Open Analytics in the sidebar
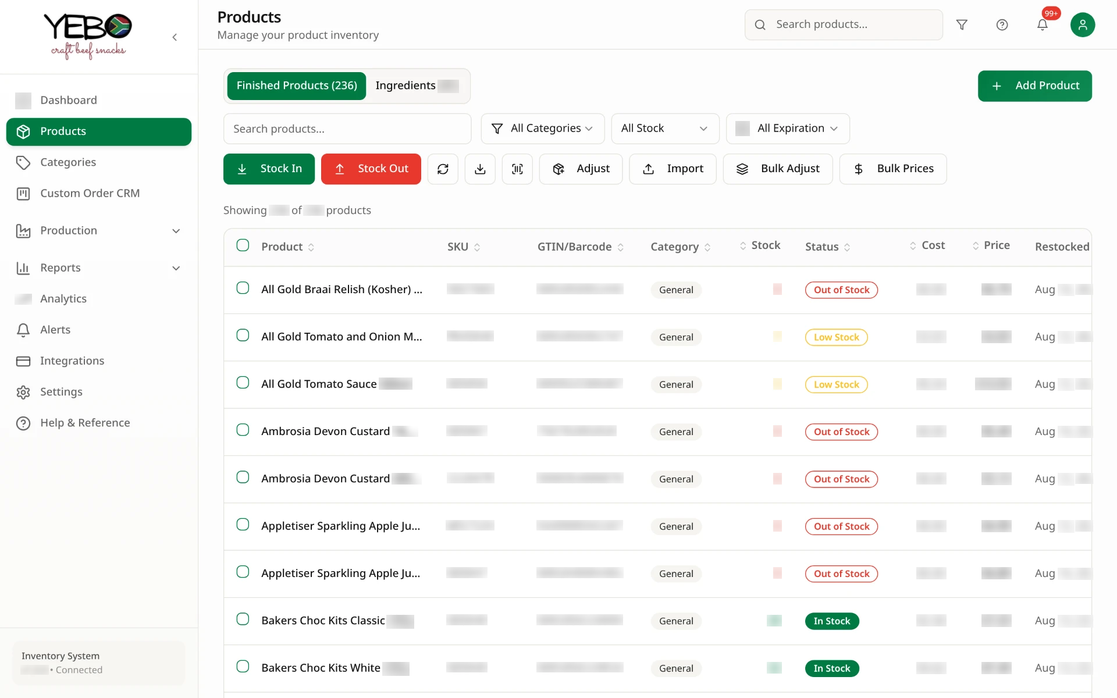 (x=99, y=299)
